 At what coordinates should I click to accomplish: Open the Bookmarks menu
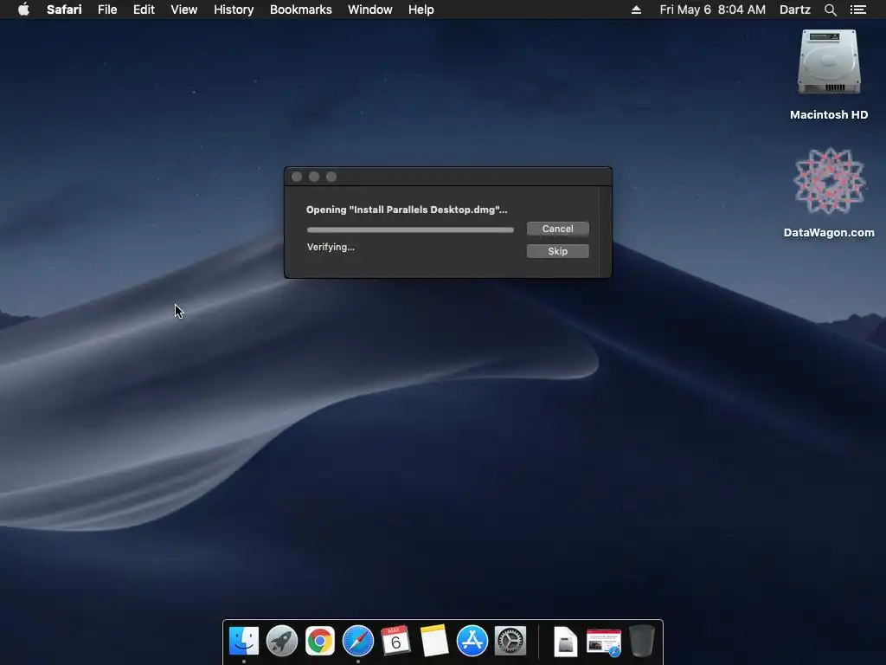pos(300,10)
